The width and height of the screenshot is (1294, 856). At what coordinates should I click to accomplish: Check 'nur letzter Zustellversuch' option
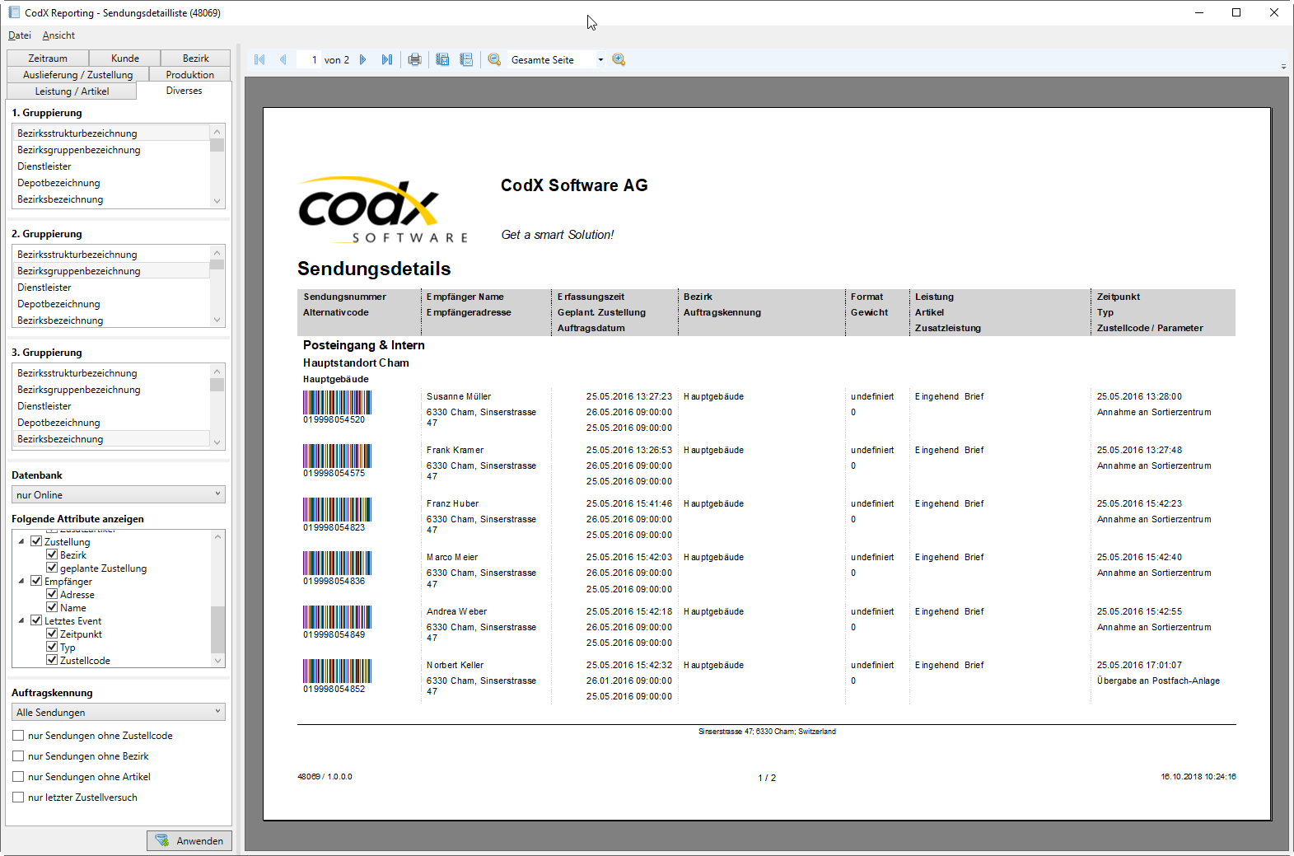click(18, 798)
